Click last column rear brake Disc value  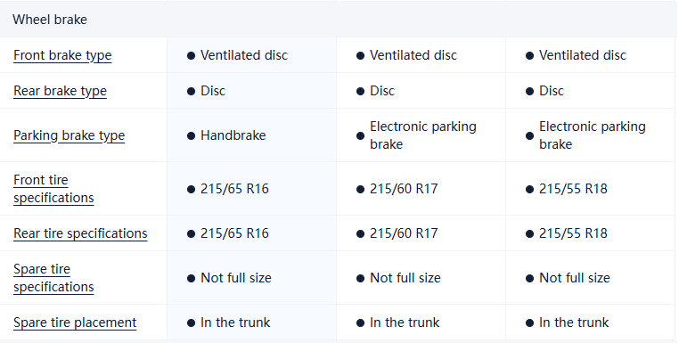click(x=552, y=91)
